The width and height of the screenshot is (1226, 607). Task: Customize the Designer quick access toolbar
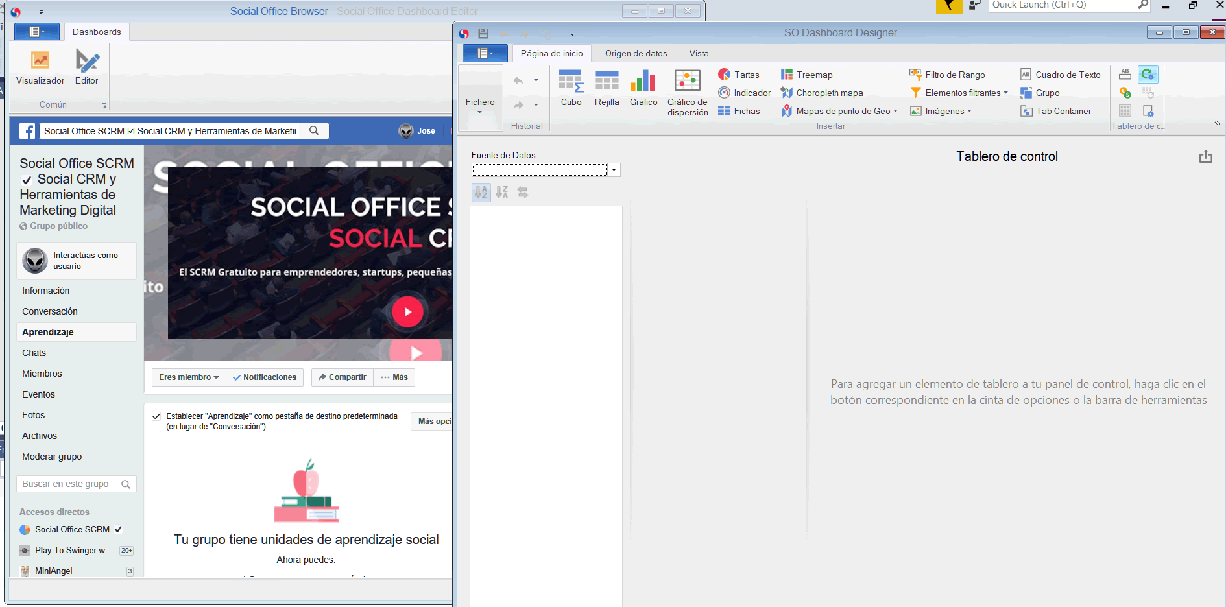tap(572, 34)
